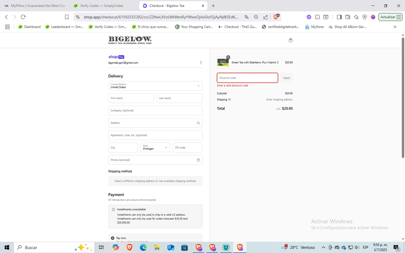
Task: Click the browser address bar URL
Action: [x=161, y=17]
